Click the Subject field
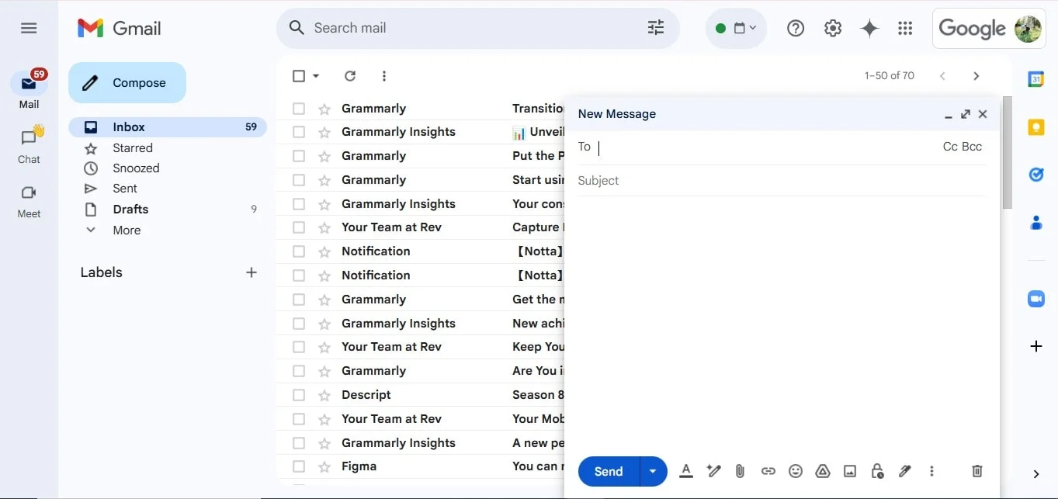This screenshot has height=499, width=1058. [782, 181]
